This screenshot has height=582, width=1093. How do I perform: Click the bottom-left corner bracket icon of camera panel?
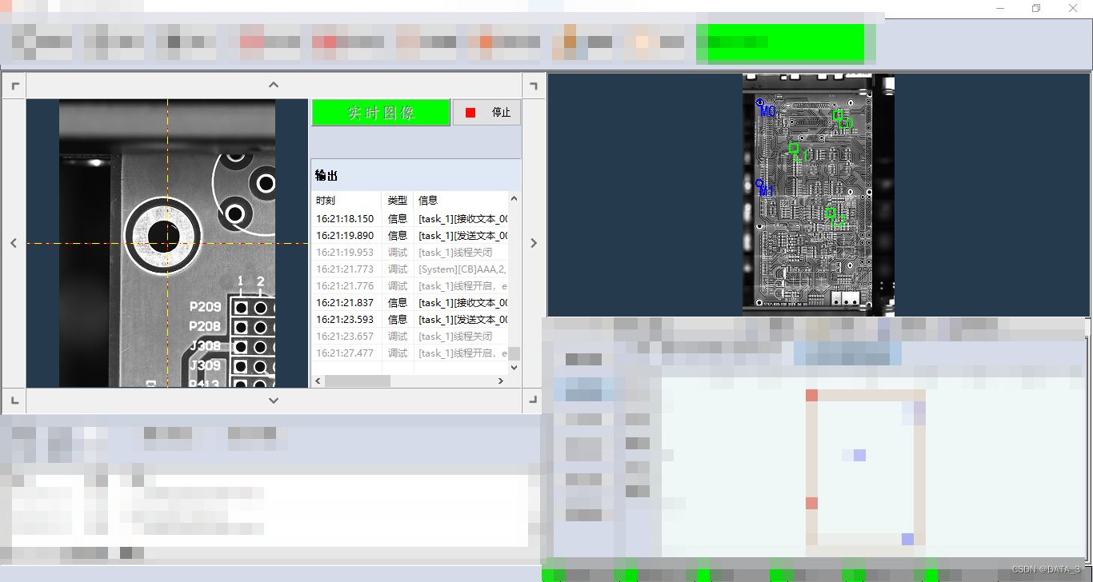coord(14,401)
